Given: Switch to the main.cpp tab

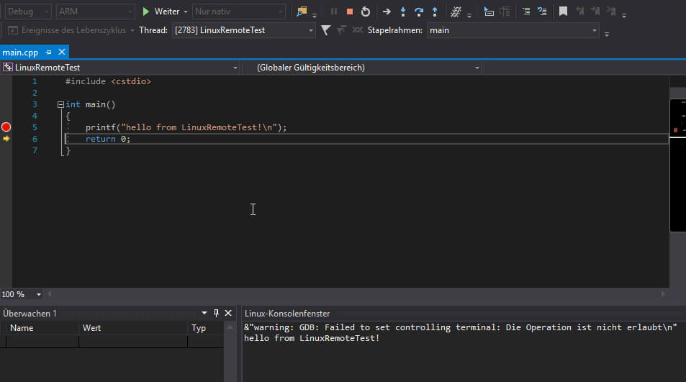Looking at the screenshot, I should click(x=21, y=53).
